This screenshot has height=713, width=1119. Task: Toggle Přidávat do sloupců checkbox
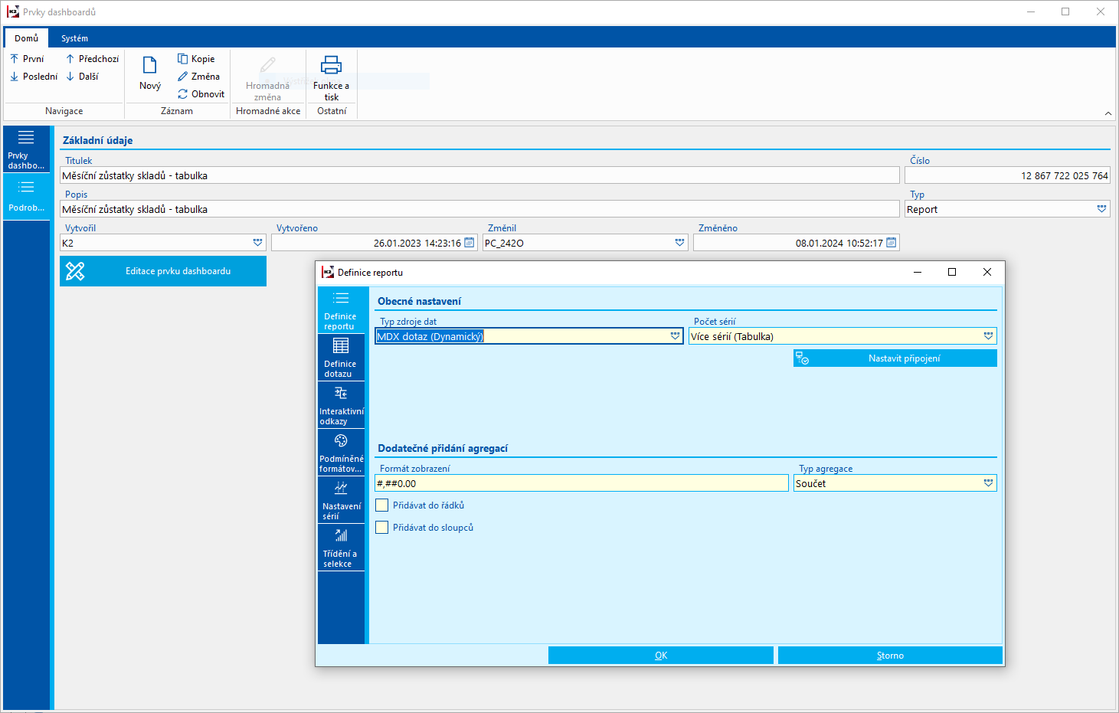(x=382, y=528)
